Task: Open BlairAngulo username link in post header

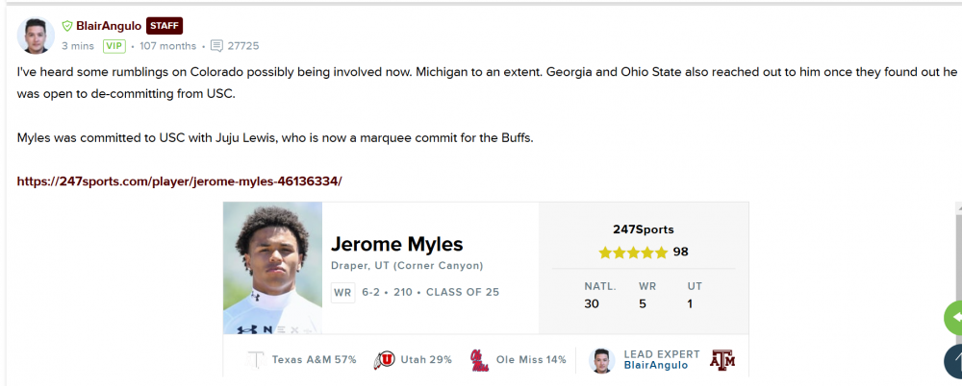Action: point(108,26)
